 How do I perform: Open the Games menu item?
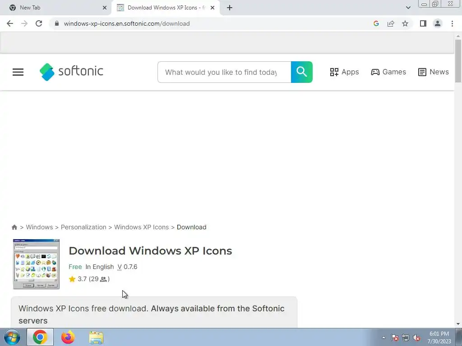pos(388,72)
